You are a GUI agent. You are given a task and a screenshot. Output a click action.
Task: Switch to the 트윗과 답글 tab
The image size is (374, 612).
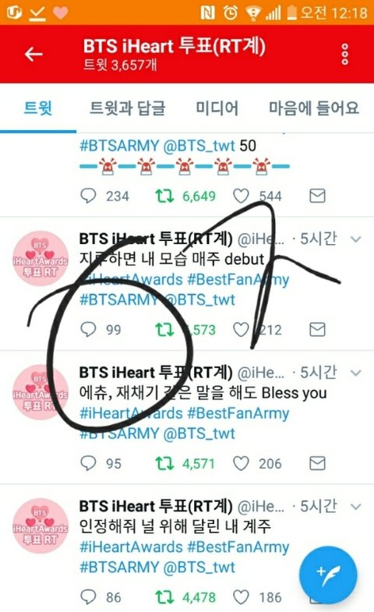(128, 108)
